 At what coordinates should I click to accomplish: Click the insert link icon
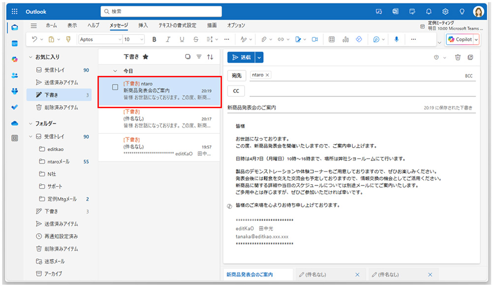[281, 39]
